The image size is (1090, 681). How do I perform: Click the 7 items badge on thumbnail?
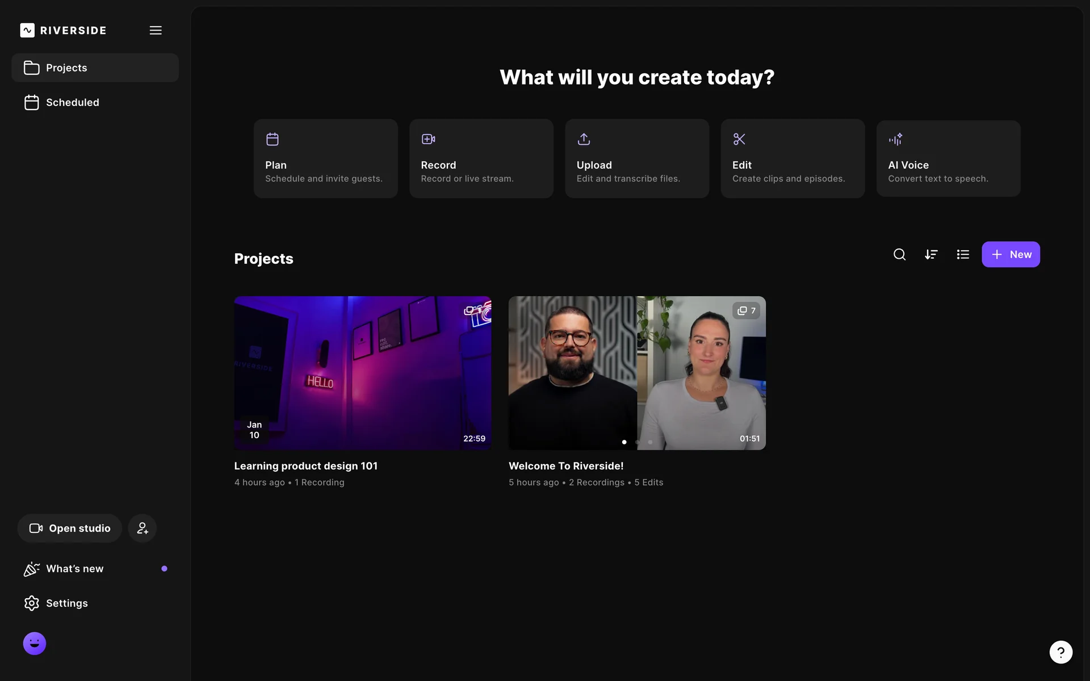click(x=746, y=310)
